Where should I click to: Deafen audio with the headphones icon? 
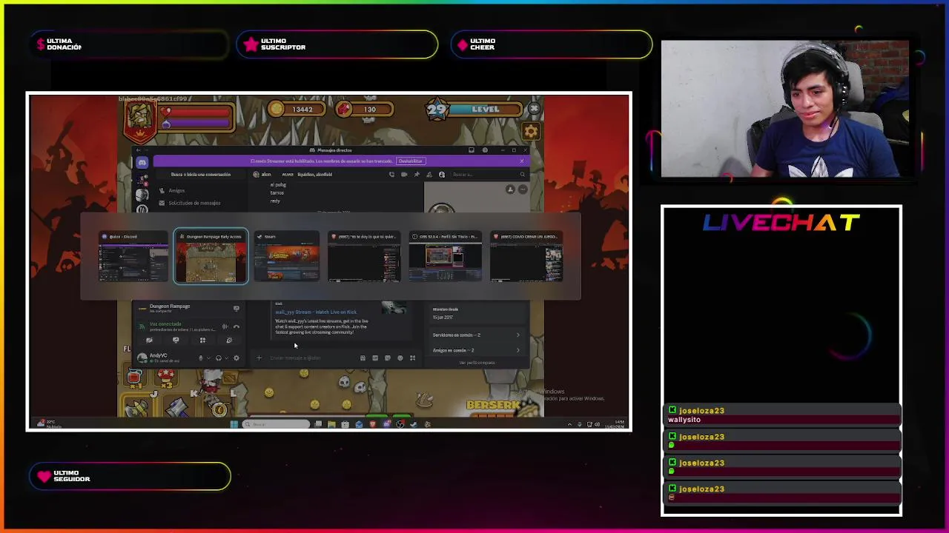[219, 358]
